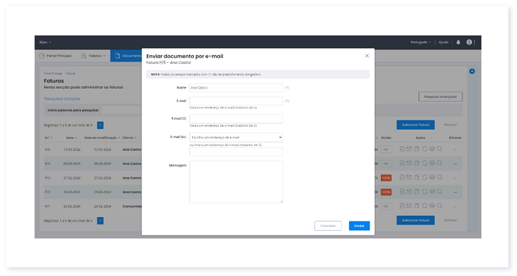Send invoice P/4 via envelope icon
517x276 pixels.
click(x=409, y=164)
